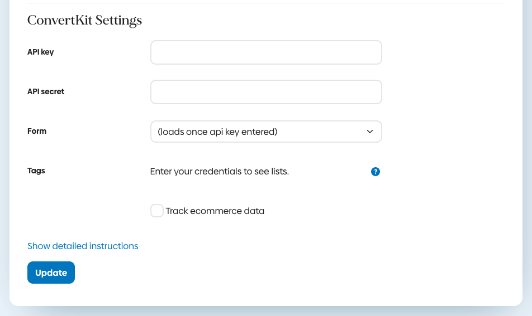Focus the API key input field
The width and height of the screenshot is (532, 316).
coord(266,52)
